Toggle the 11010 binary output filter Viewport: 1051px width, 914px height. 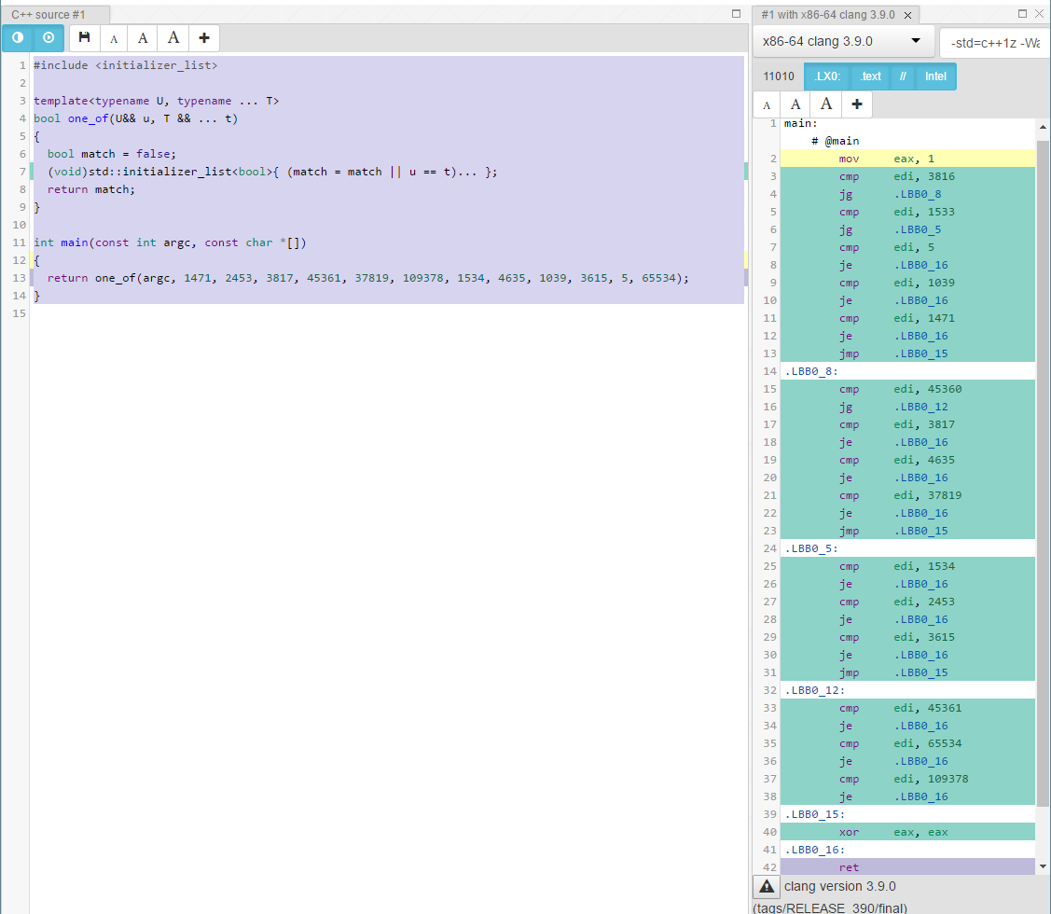(x=778, y=76)
